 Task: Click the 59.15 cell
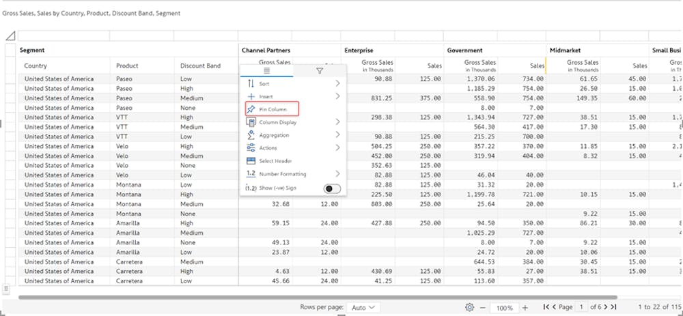(x=281, y=223)
